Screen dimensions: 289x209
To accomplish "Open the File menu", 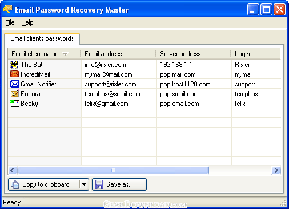I will tap(10, 22).
